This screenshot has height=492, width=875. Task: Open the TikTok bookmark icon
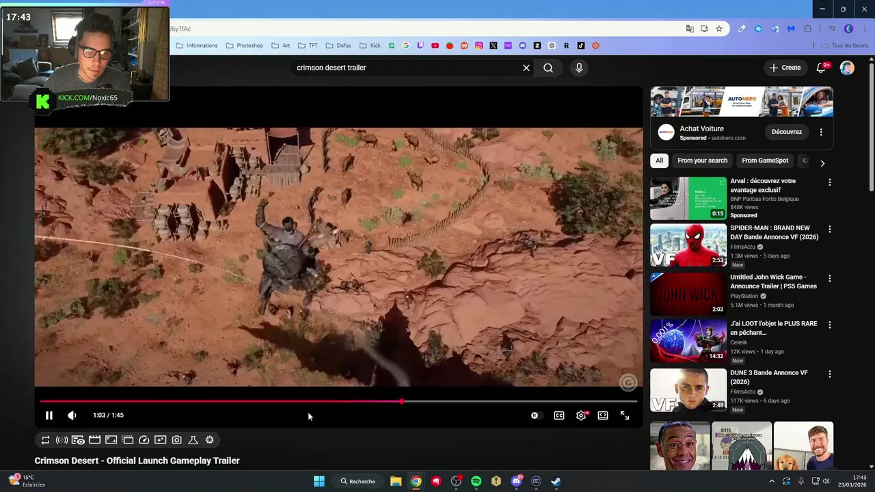click(580, 46)
